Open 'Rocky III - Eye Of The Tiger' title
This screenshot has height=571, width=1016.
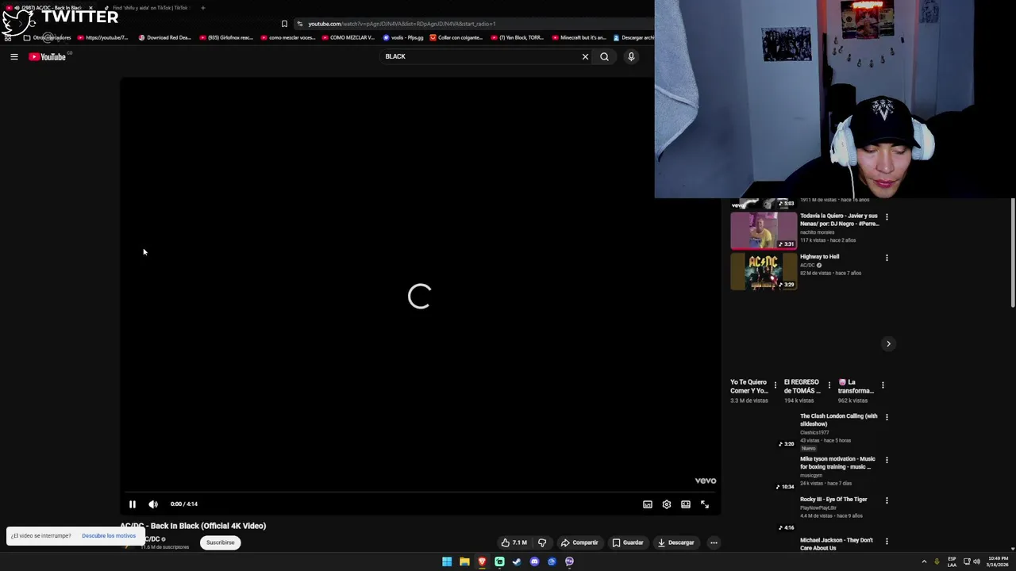tap(833, 500)
